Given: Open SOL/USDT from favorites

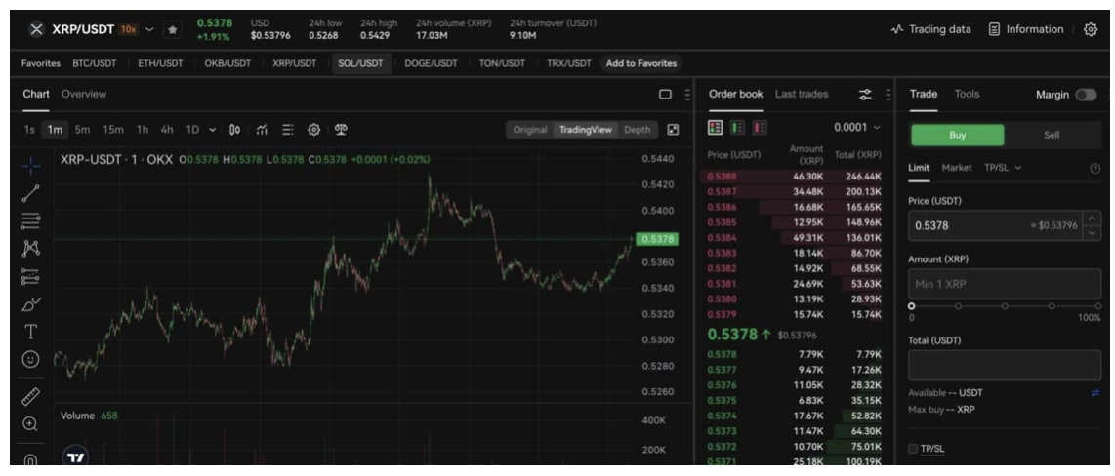Looking at the screenshot, I should (360, 63).
